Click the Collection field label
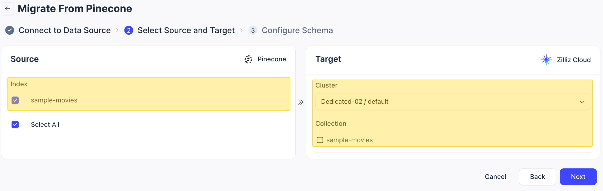The image size is (603, 191). click(x=331, y=123)
